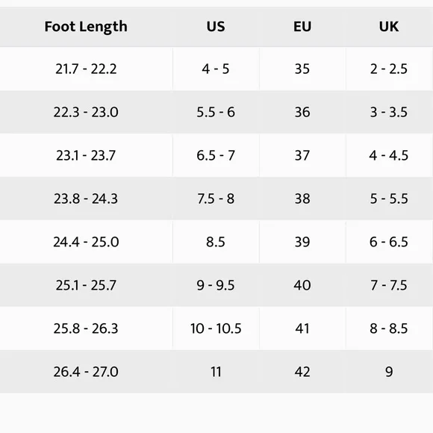Click the UK 2 - 2.5 cell
Image resolution: width=433 pixels, height=433 pixels.
pyautogui.click(x=389, y=69)
